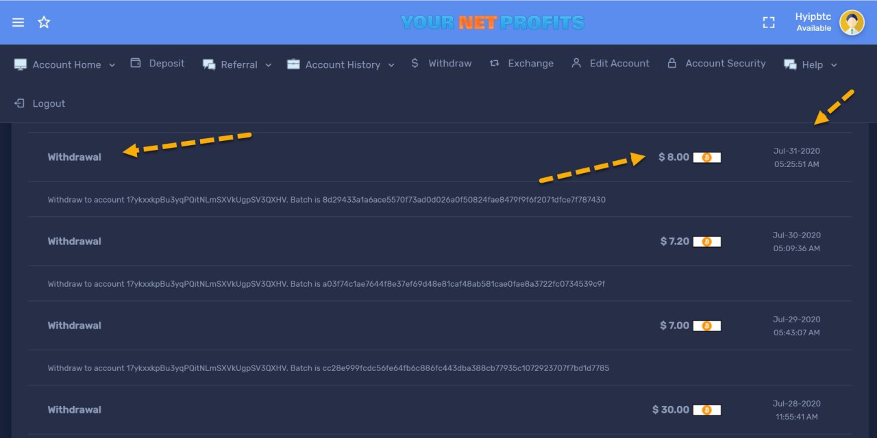
Task: Click the 11:55:41 AM timestamp
Action: 797,416
